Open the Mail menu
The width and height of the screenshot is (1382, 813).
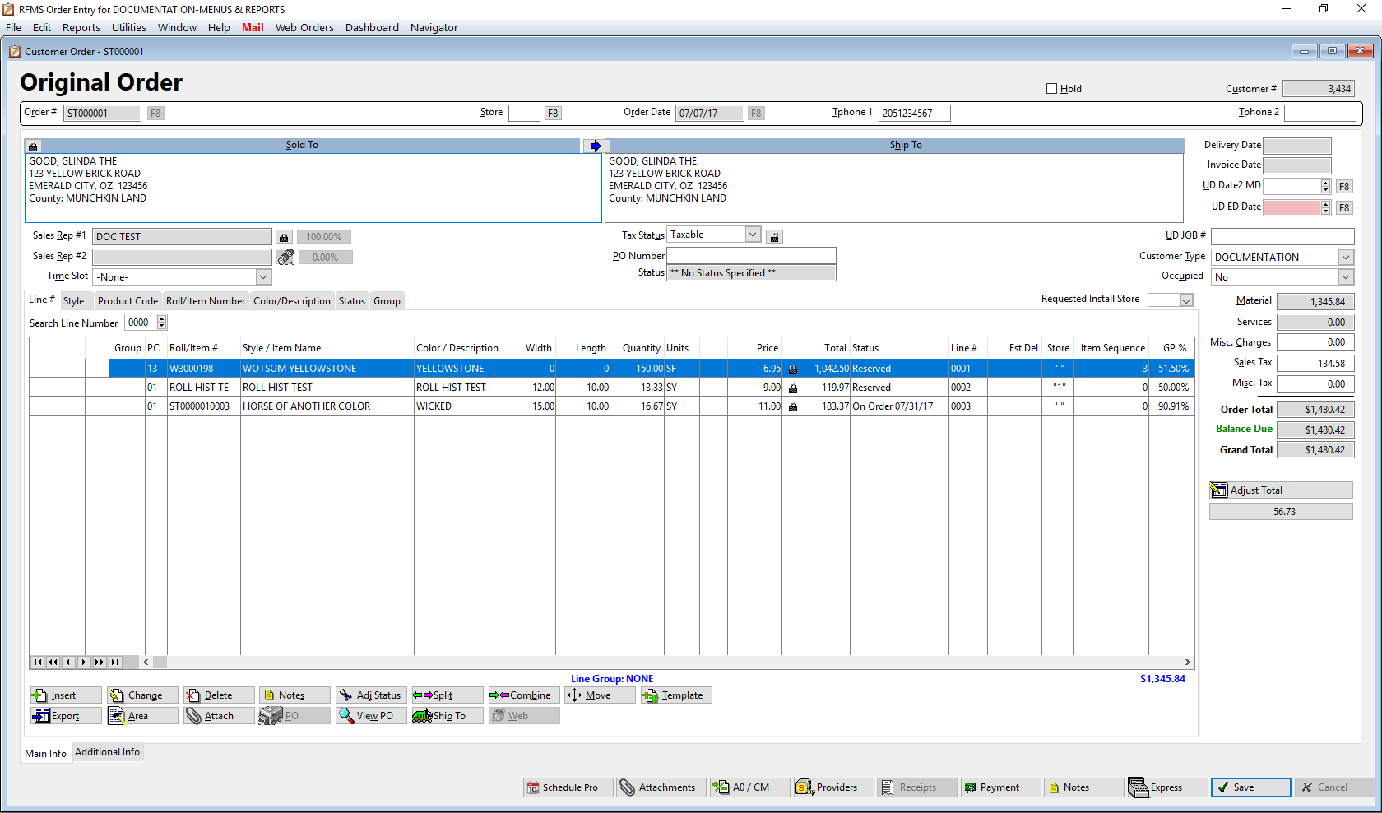[253, 27]
